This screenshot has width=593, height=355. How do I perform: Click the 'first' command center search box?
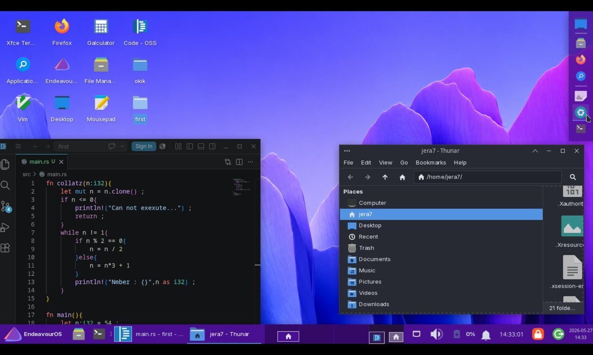click(80, 146)
